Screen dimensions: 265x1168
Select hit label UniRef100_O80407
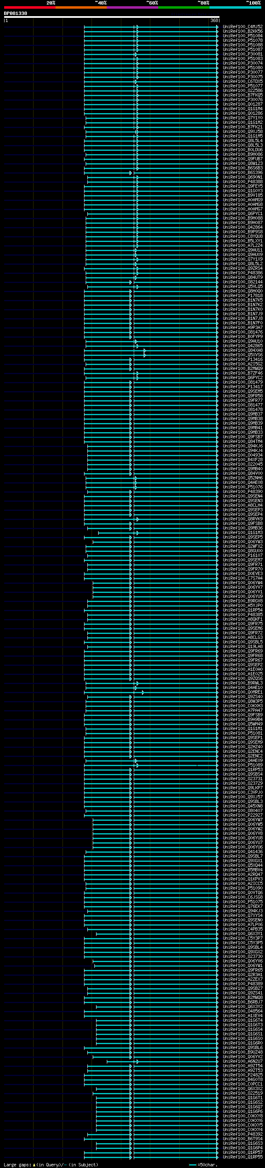point(243,811)
